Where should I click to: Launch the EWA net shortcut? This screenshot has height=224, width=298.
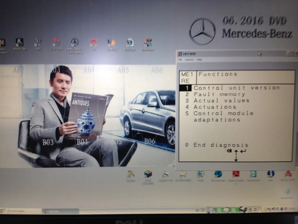pyautogui.click(x=130, y=45)
